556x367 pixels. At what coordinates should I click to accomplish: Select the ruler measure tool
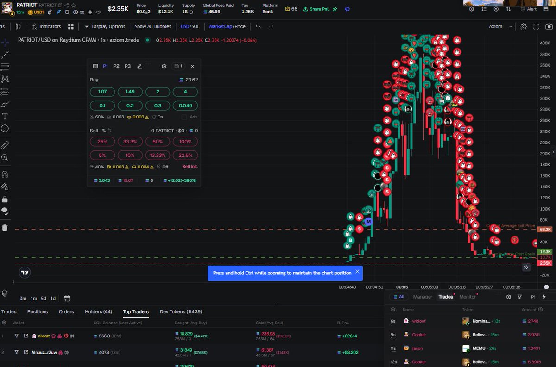(5, 145)
